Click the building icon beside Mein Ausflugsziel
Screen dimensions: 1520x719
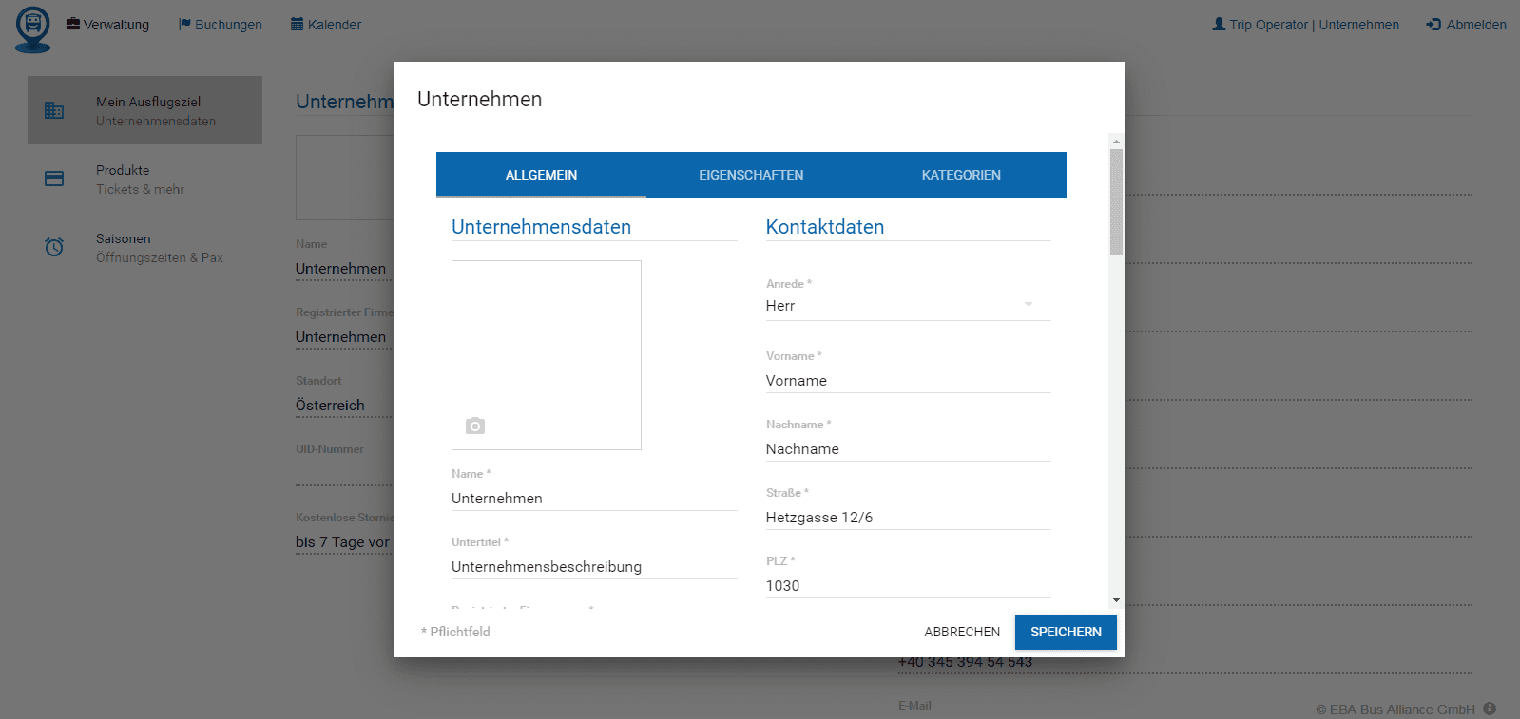(54, 111)
